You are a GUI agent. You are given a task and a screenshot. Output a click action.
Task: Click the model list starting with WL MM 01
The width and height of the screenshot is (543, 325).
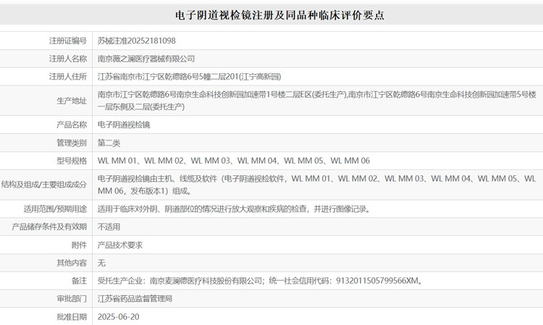click(x=233, y=161)
